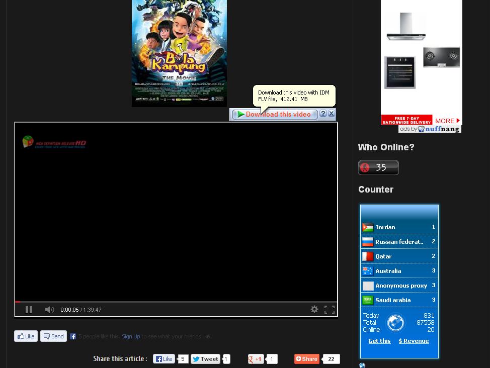Click the share count 22
This screenshot has height=368, width=490.
[331, 359]
